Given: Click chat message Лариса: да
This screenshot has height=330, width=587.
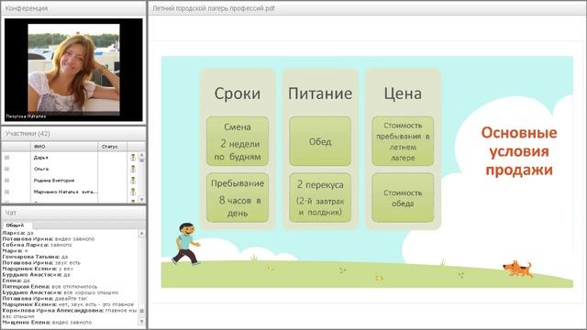Looking at the screenshot, I should coord(17,233).
